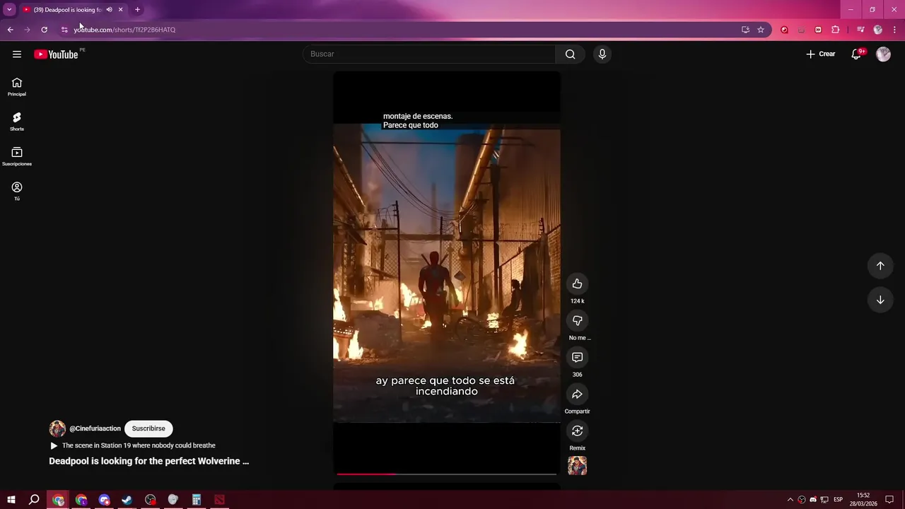
Task: Open the Extensions puzzle menu
Action: click(835, 30)
